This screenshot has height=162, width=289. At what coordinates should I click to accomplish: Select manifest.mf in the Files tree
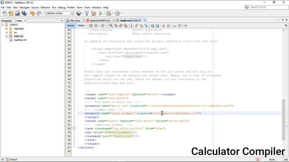(20, 40)
